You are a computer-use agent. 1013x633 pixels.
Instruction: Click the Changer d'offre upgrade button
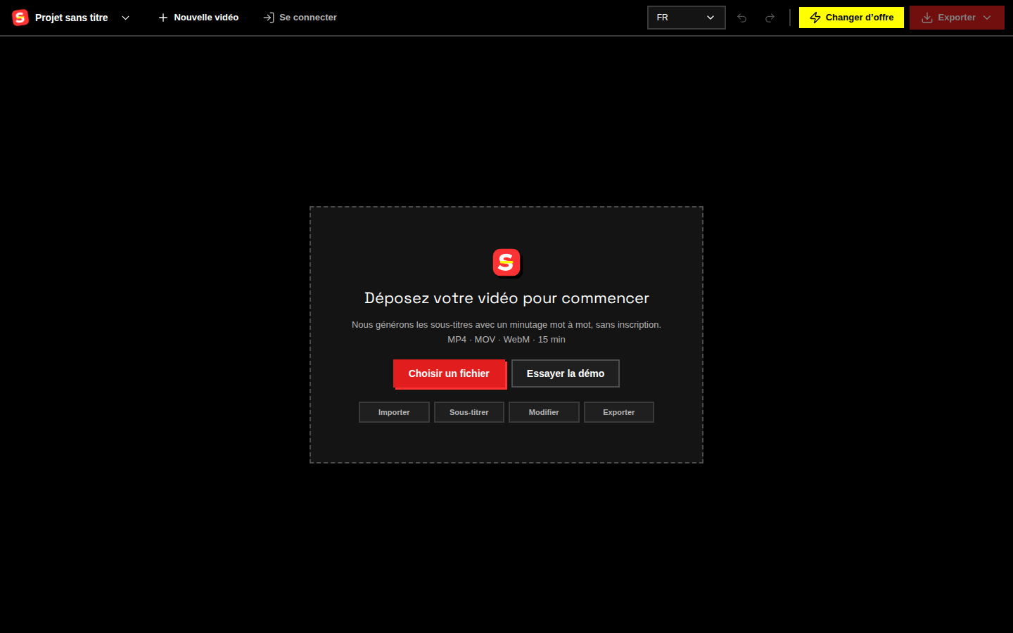click(x=851, y=18)
